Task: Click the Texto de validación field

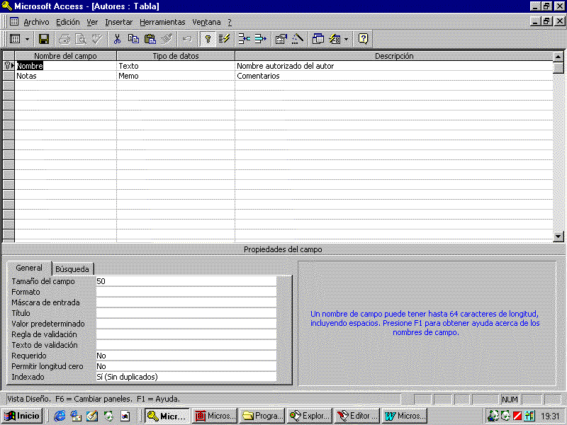Action: click(186, 345)
